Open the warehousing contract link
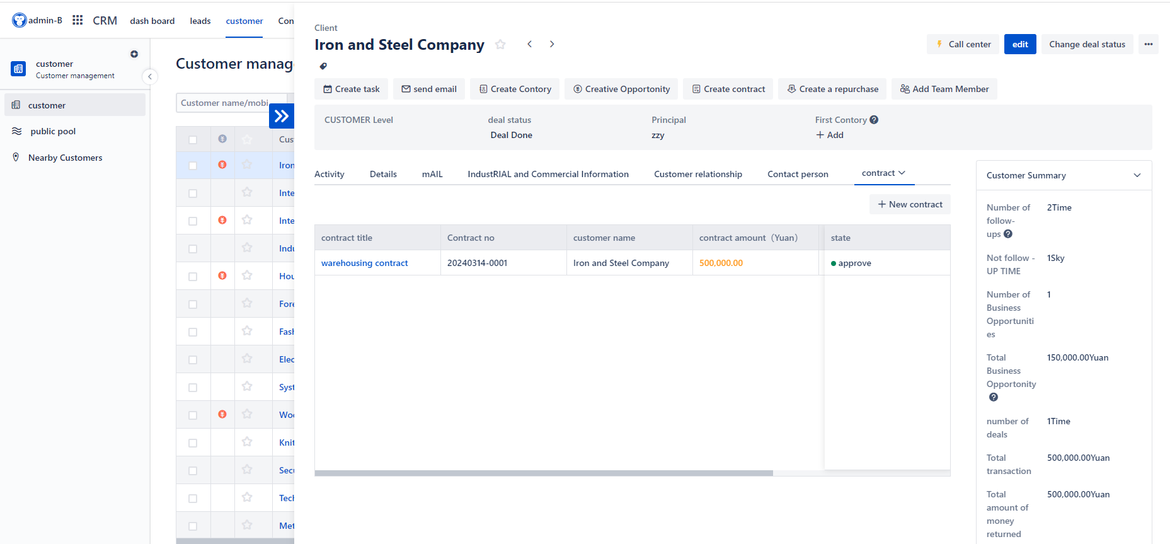Viewport: 1170px width, 544px height. click(364, 263)
